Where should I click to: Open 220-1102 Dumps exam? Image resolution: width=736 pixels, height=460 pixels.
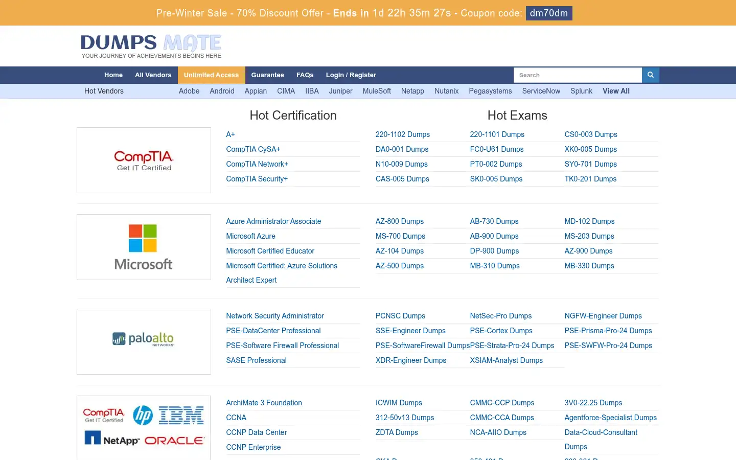click(x=403, y=134)
